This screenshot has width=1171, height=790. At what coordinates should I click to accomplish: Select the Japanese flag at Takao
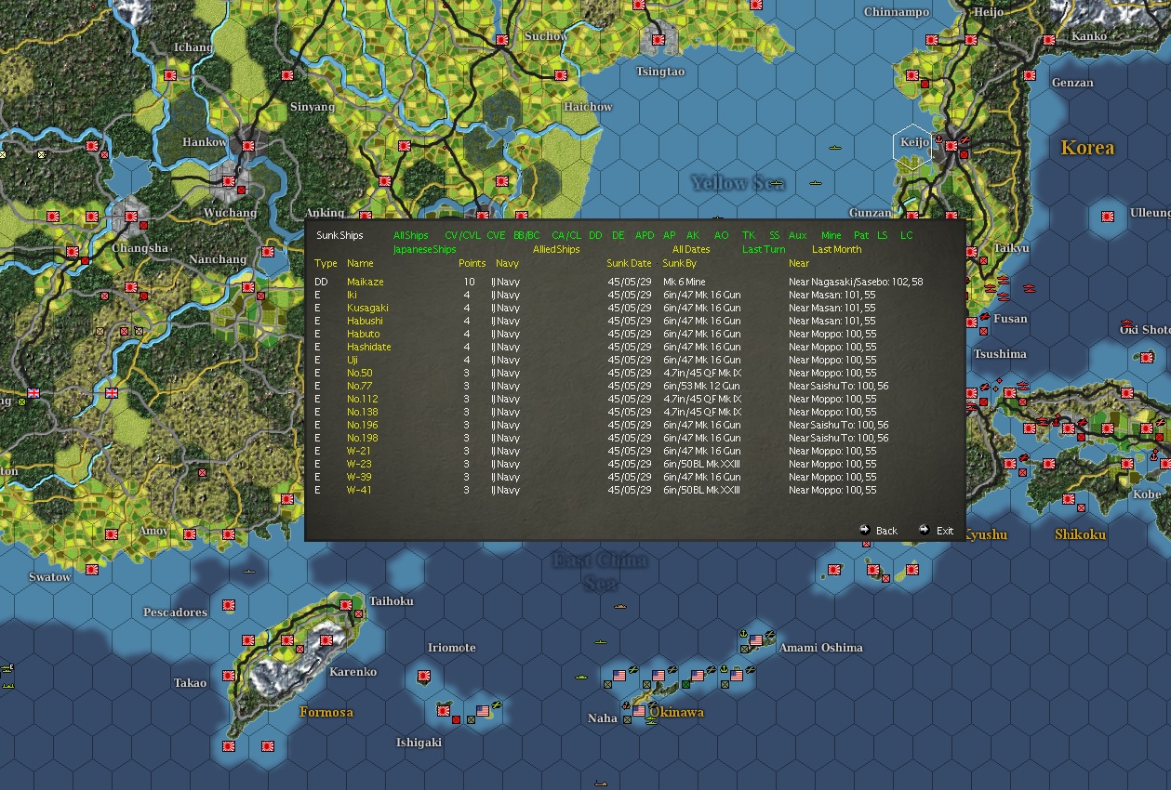[229, 676]
